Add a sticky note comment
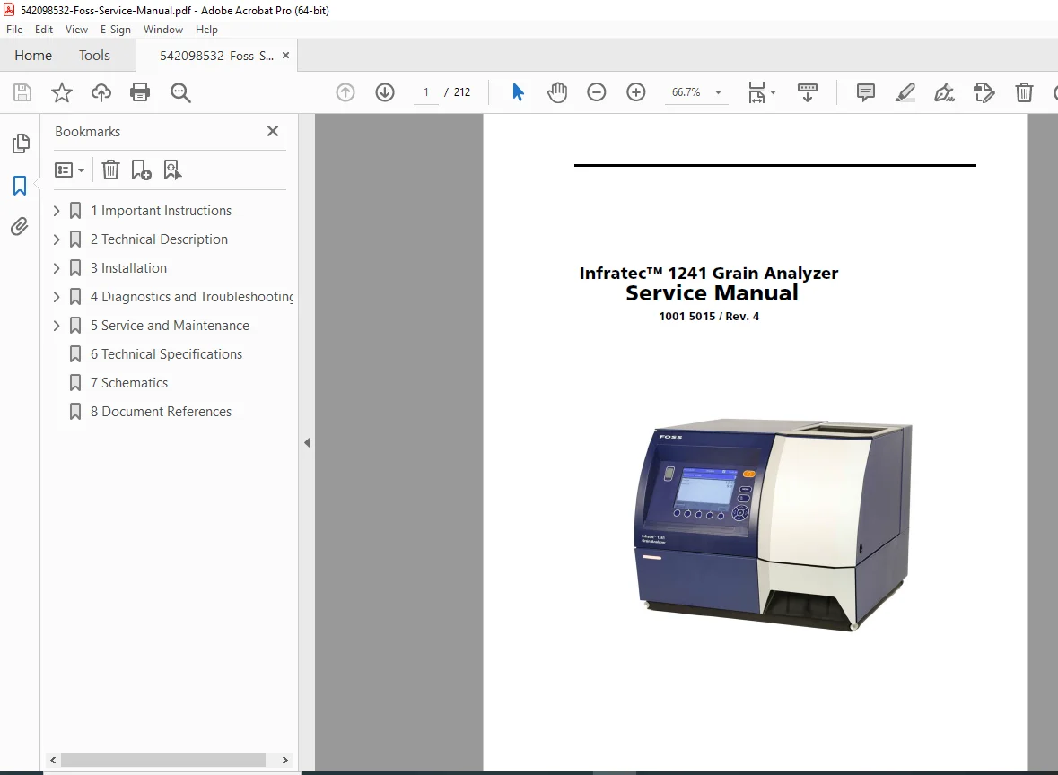Viewport: 1058px width, 775px height. tap(866, 92)
